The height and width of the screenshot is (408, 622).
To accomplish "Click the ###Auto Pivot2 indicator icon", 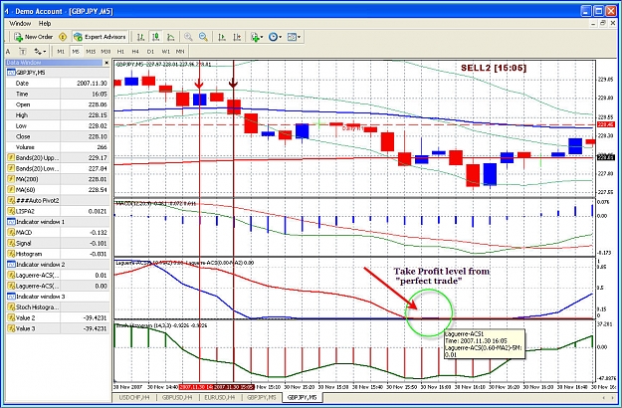I will click(x=11, y=201).
